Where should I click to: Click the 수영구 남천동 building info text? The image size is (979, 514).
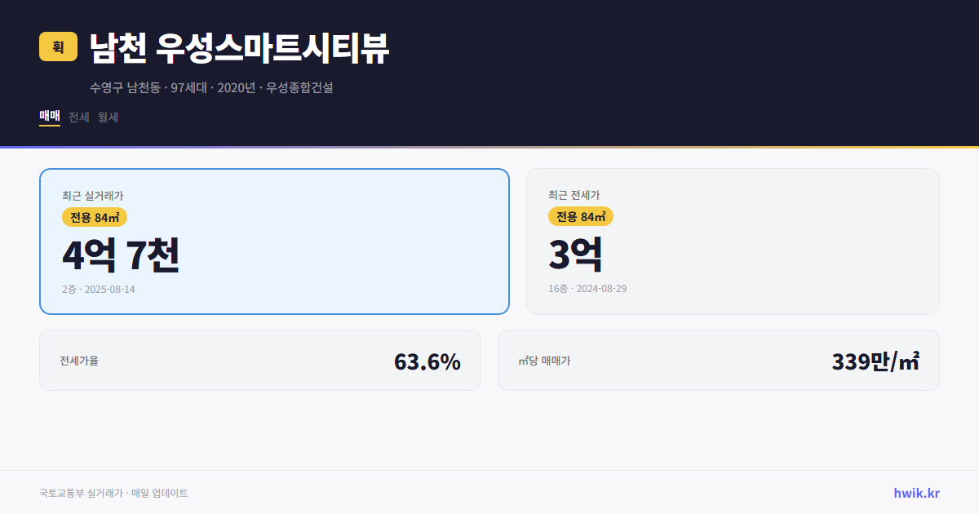212,88
